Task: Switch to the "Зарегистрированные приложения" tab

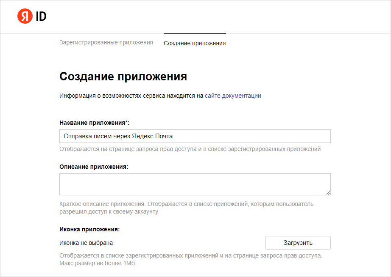Action: pyautogui.click(x=106, y=42)
